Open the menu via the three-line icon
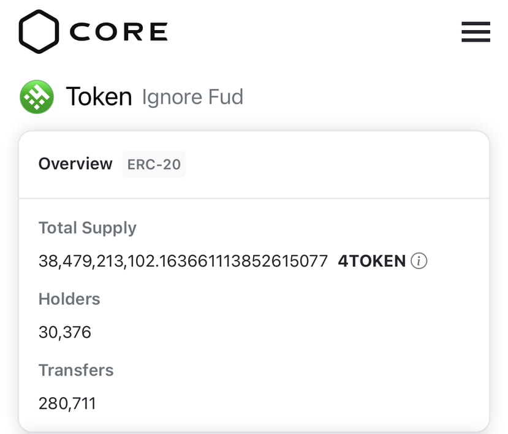This screenshot has width=508, height=434. pos(475,32)
